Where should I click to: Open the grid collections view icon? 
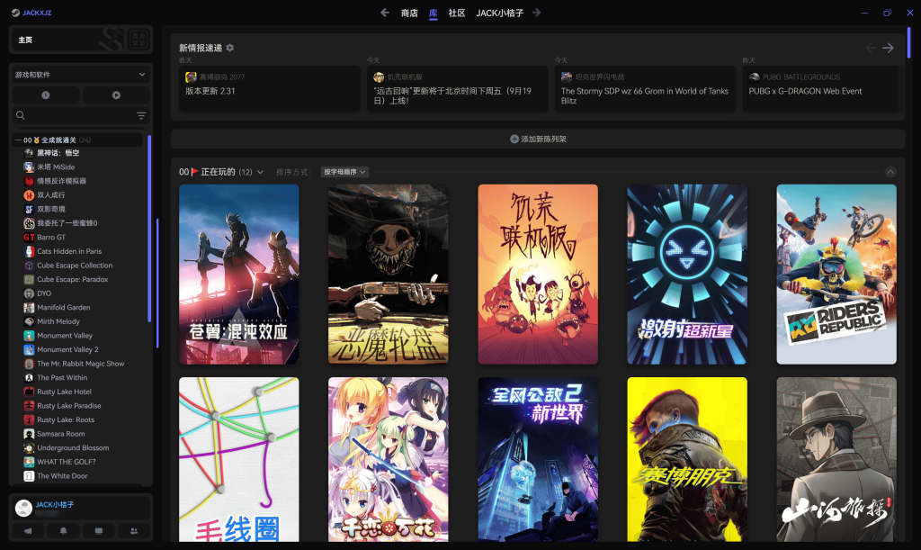point(138,40)
